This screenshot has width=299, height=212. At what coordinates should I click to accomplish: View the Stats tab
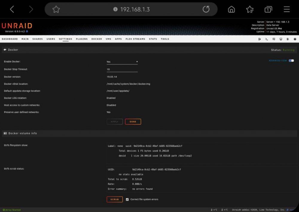(x=153, y=39)
